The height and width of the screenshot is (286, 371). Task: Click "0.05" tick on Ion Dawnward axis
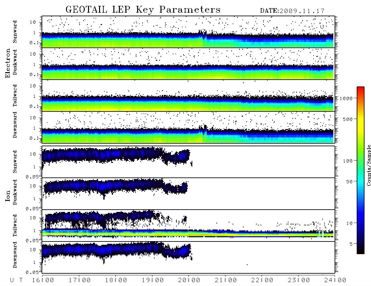(32, 272)
